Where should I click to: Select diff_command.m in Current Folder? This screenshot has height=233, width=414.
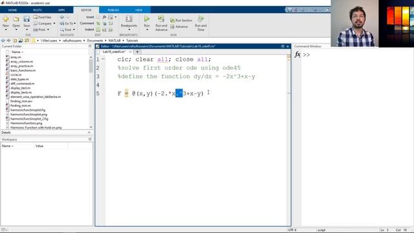pos(23,83)
